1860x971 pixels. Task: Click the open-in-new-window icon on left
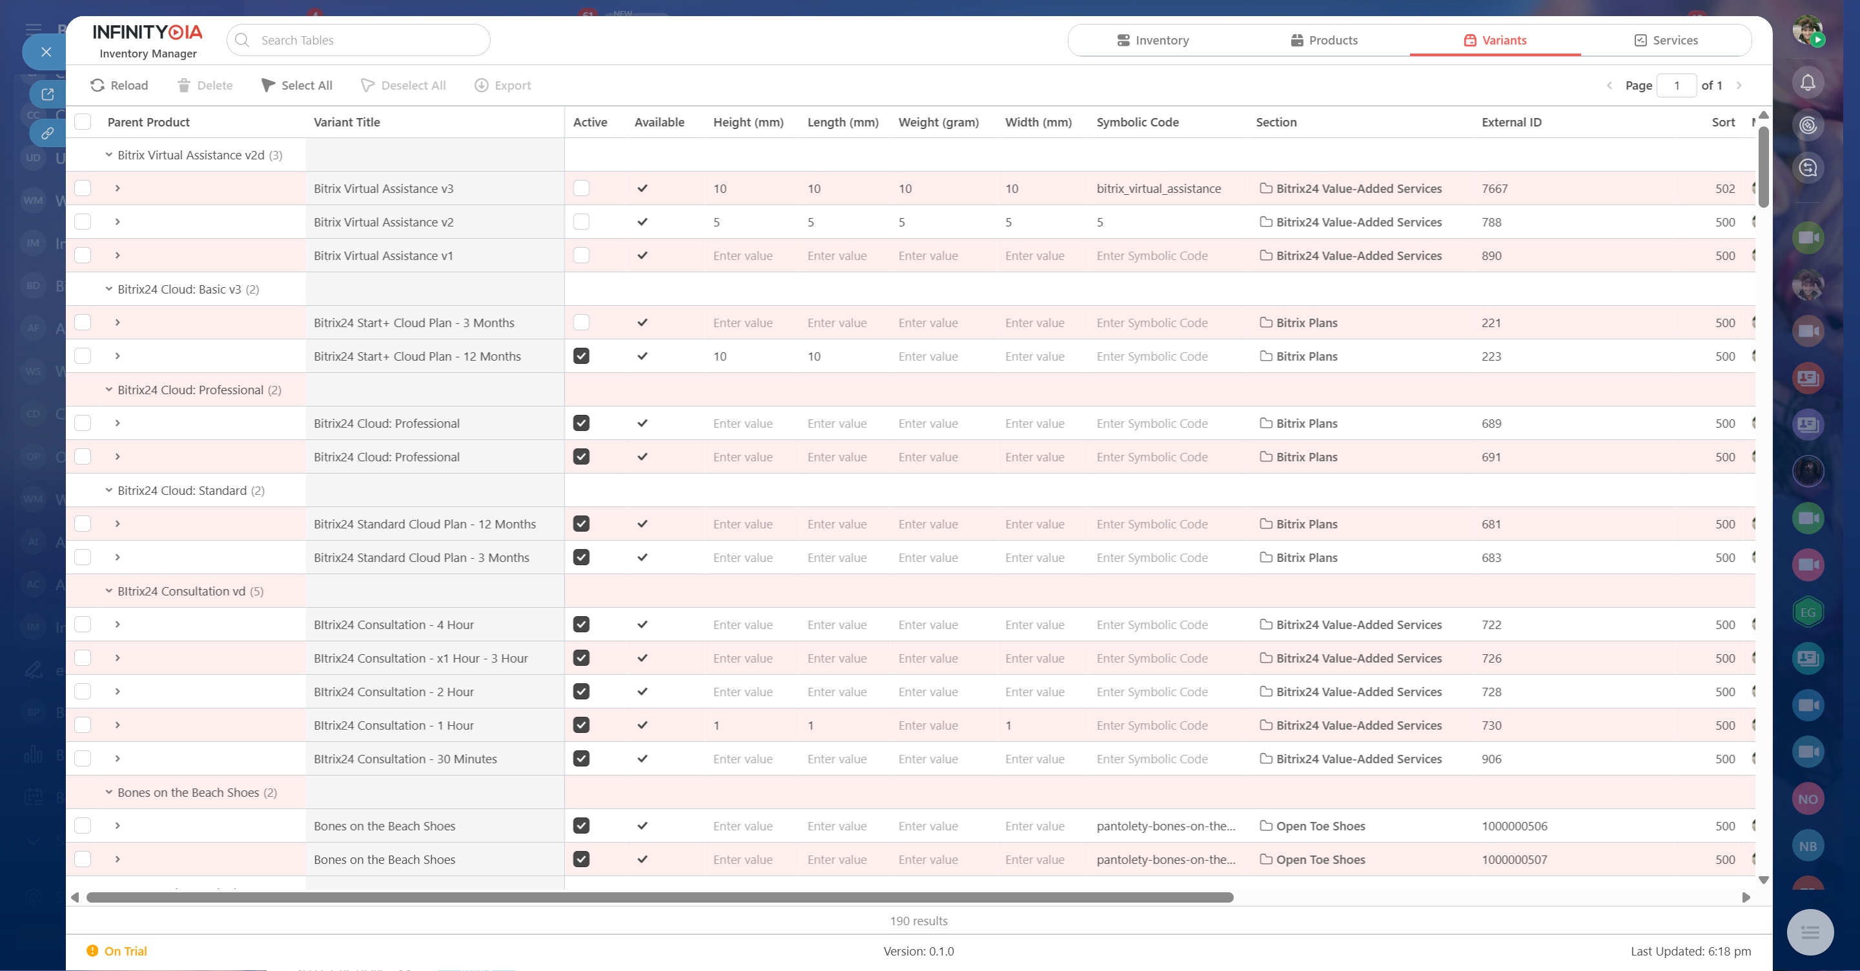click(48, 94)
